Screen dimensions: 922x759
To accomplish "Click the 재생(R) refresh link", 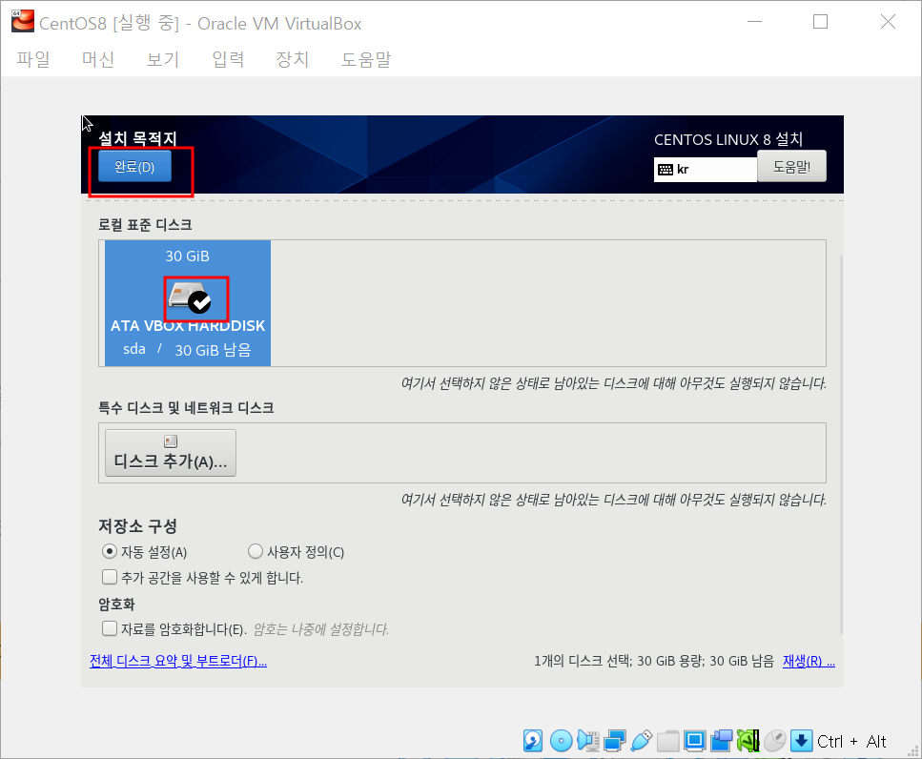I will tap(809, 662).
